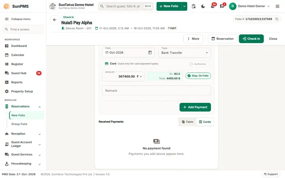285x178 pixels.
Task: Open Property Setup gear item
Action: [23, 91]
